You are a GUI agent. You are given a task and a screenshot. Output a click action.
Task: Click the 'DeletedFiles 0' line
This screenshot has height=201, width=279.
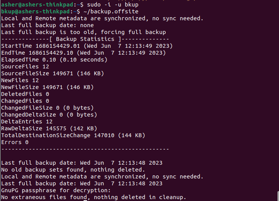[x=25, y=94]
